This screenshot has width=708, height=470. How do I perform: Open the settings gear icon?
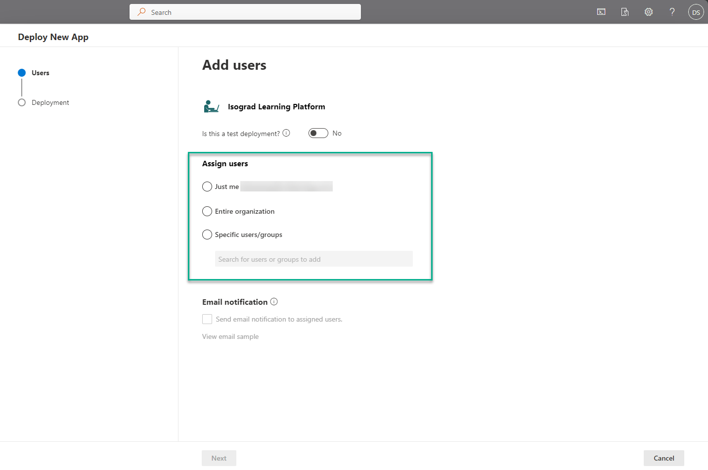649,12
